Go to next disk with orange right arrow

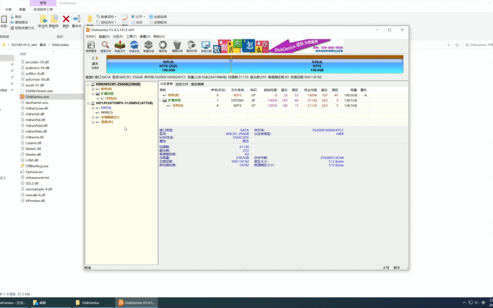coord(97,58)
